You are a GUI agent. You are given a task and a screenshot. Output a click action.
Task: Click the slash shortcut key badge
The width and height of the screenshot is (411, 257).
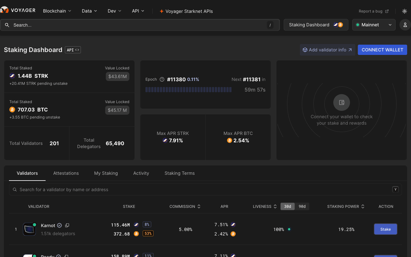pos(270,25)
